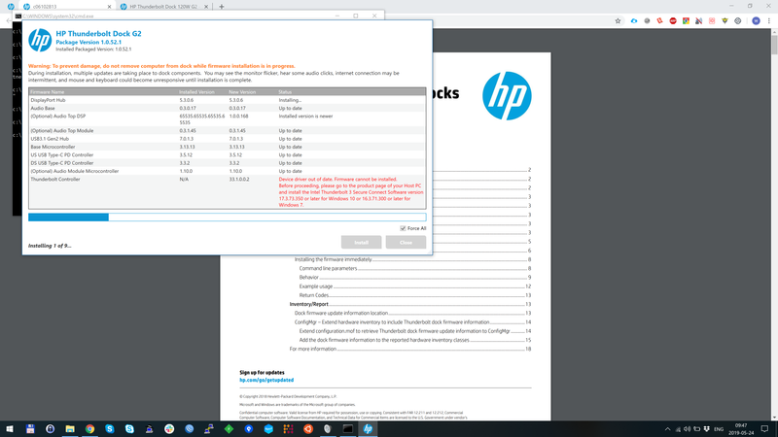Open the first Skype icon in the taskbar

pos(110,428)
